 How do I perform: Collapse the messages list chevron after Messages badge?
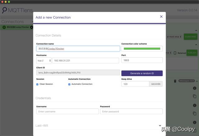pos(197,81)
